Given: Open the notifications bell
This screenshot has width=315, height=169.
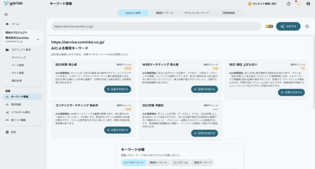Looking at the screenshot, I should pyautogui.click(x=298, y=4).
